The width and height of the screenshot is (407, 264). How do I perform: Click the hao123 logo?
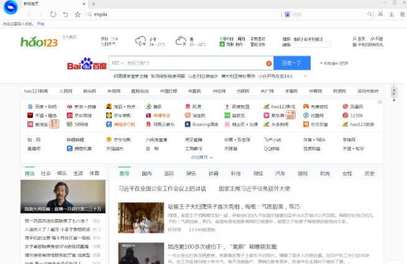(x=39, y=42)
